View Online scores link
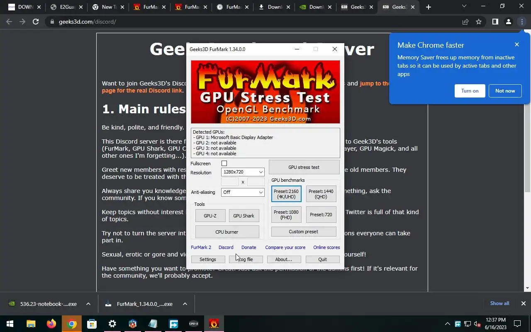The image size is (531, 332). coord(326,247)
